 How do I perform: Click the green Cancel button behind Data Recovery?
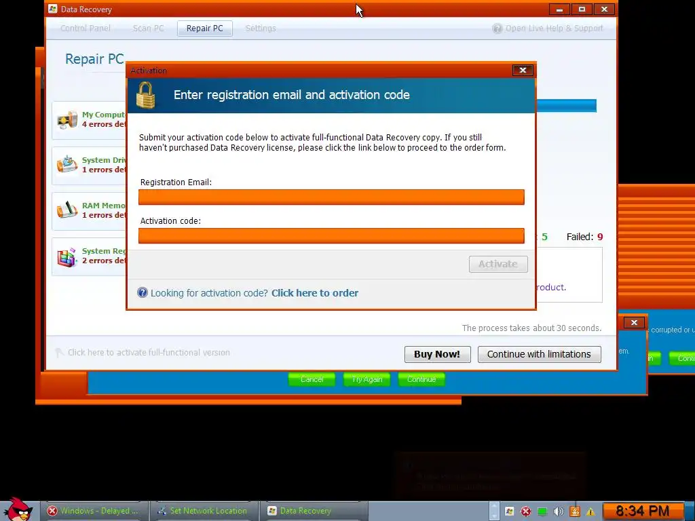312,379
